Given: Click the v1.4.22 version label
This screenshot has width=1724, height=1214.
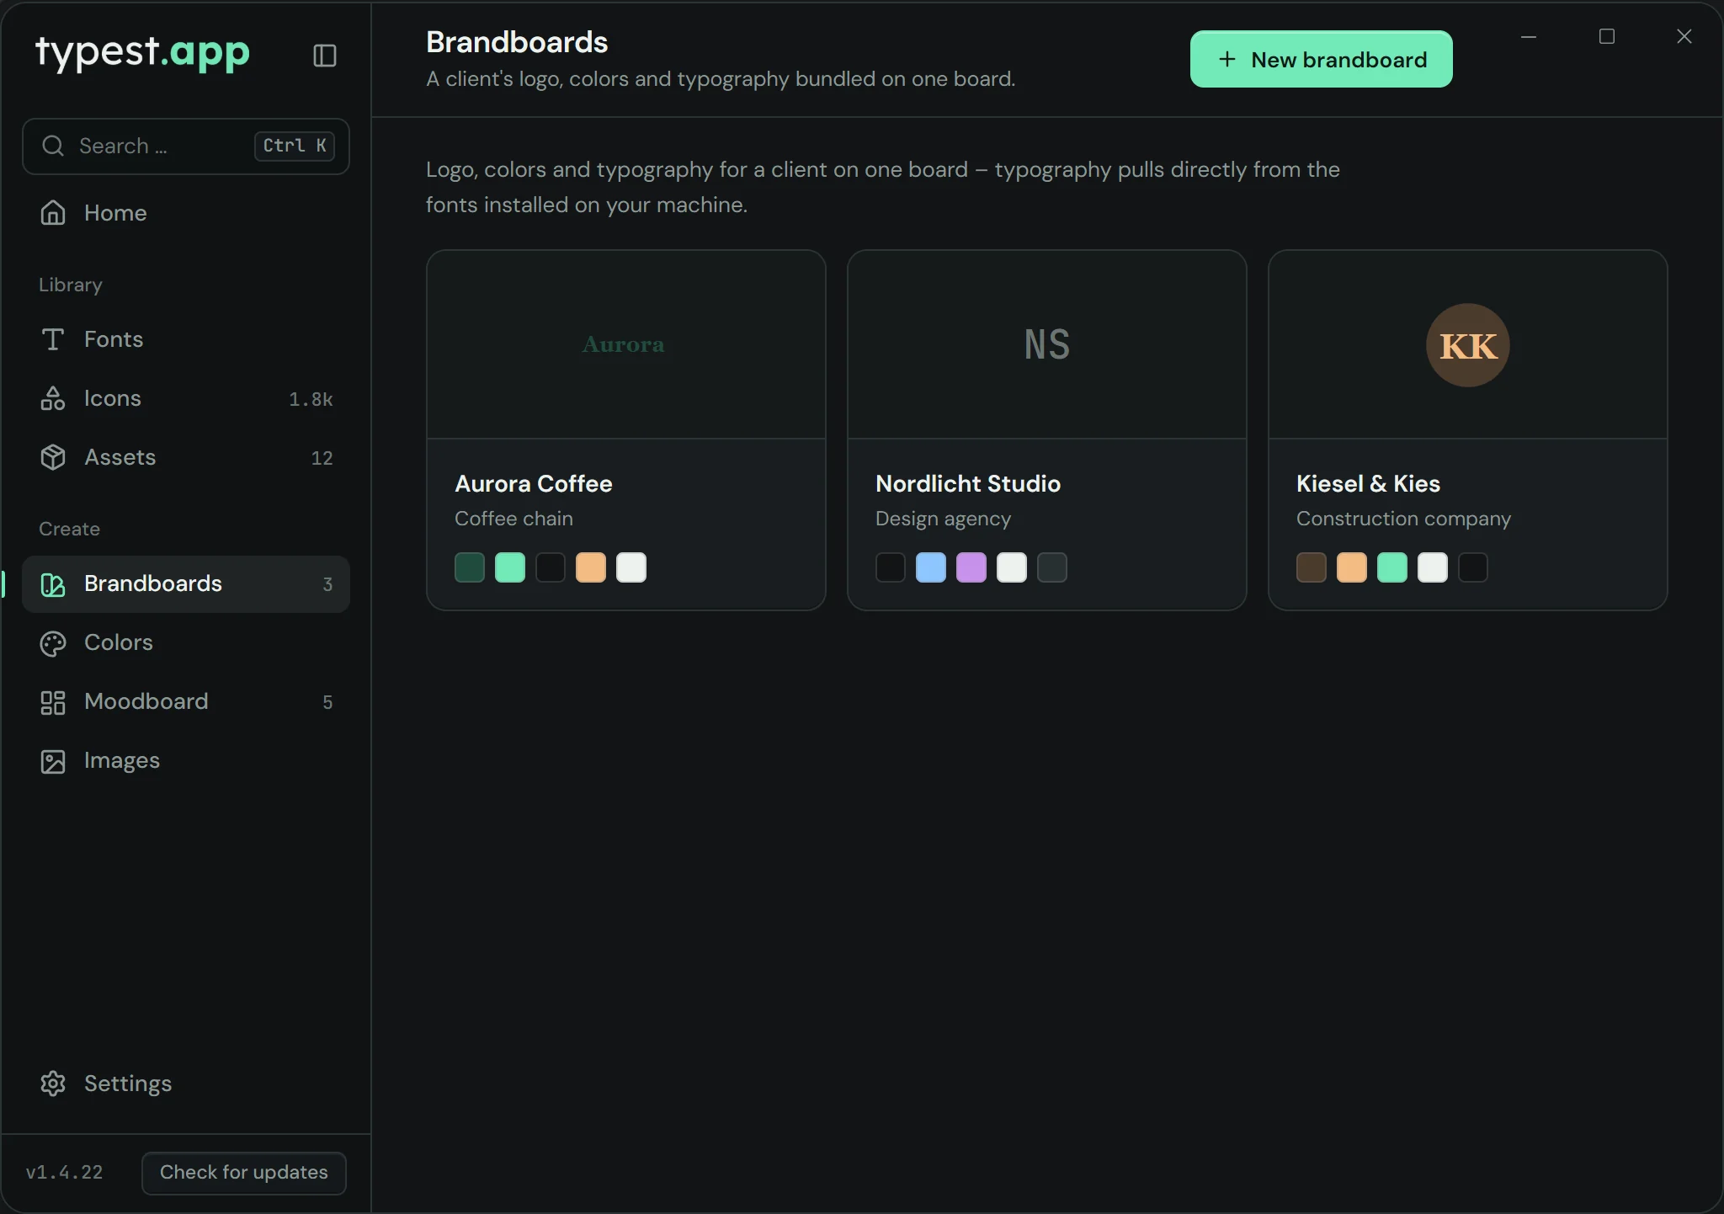Looking at the screenshot, I should 65,1172.
